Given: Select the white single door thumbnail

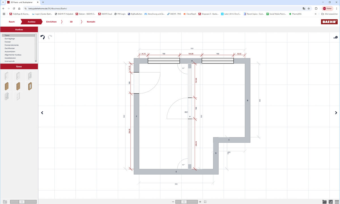Looking at the screenshot, I should point(7,76).
